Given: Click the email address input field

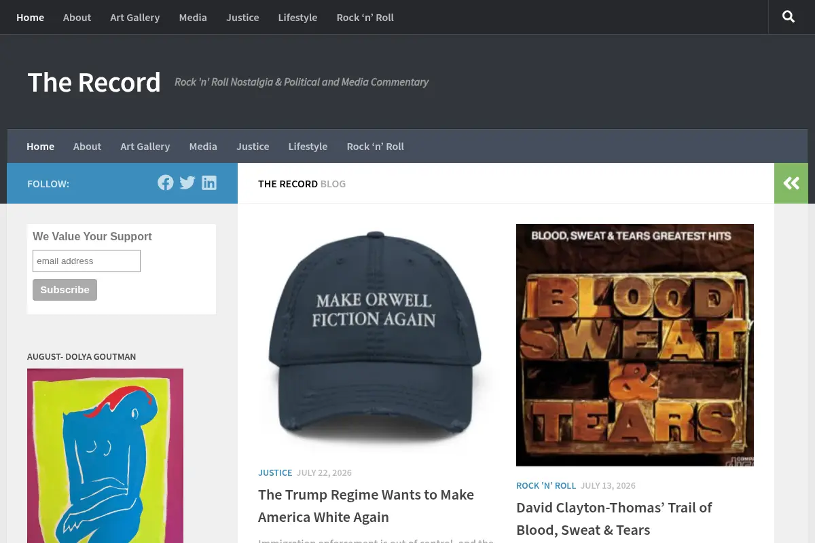Looking at the screenshot, I should [x=86, y=261].
